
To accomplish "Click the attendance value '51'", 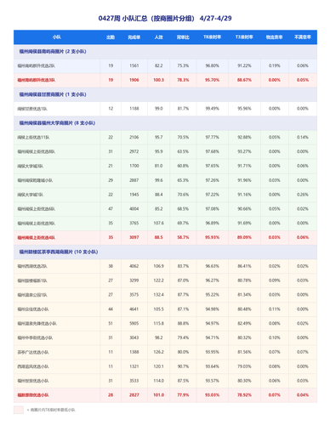I will pyautogui.click(x=111, y=323).
